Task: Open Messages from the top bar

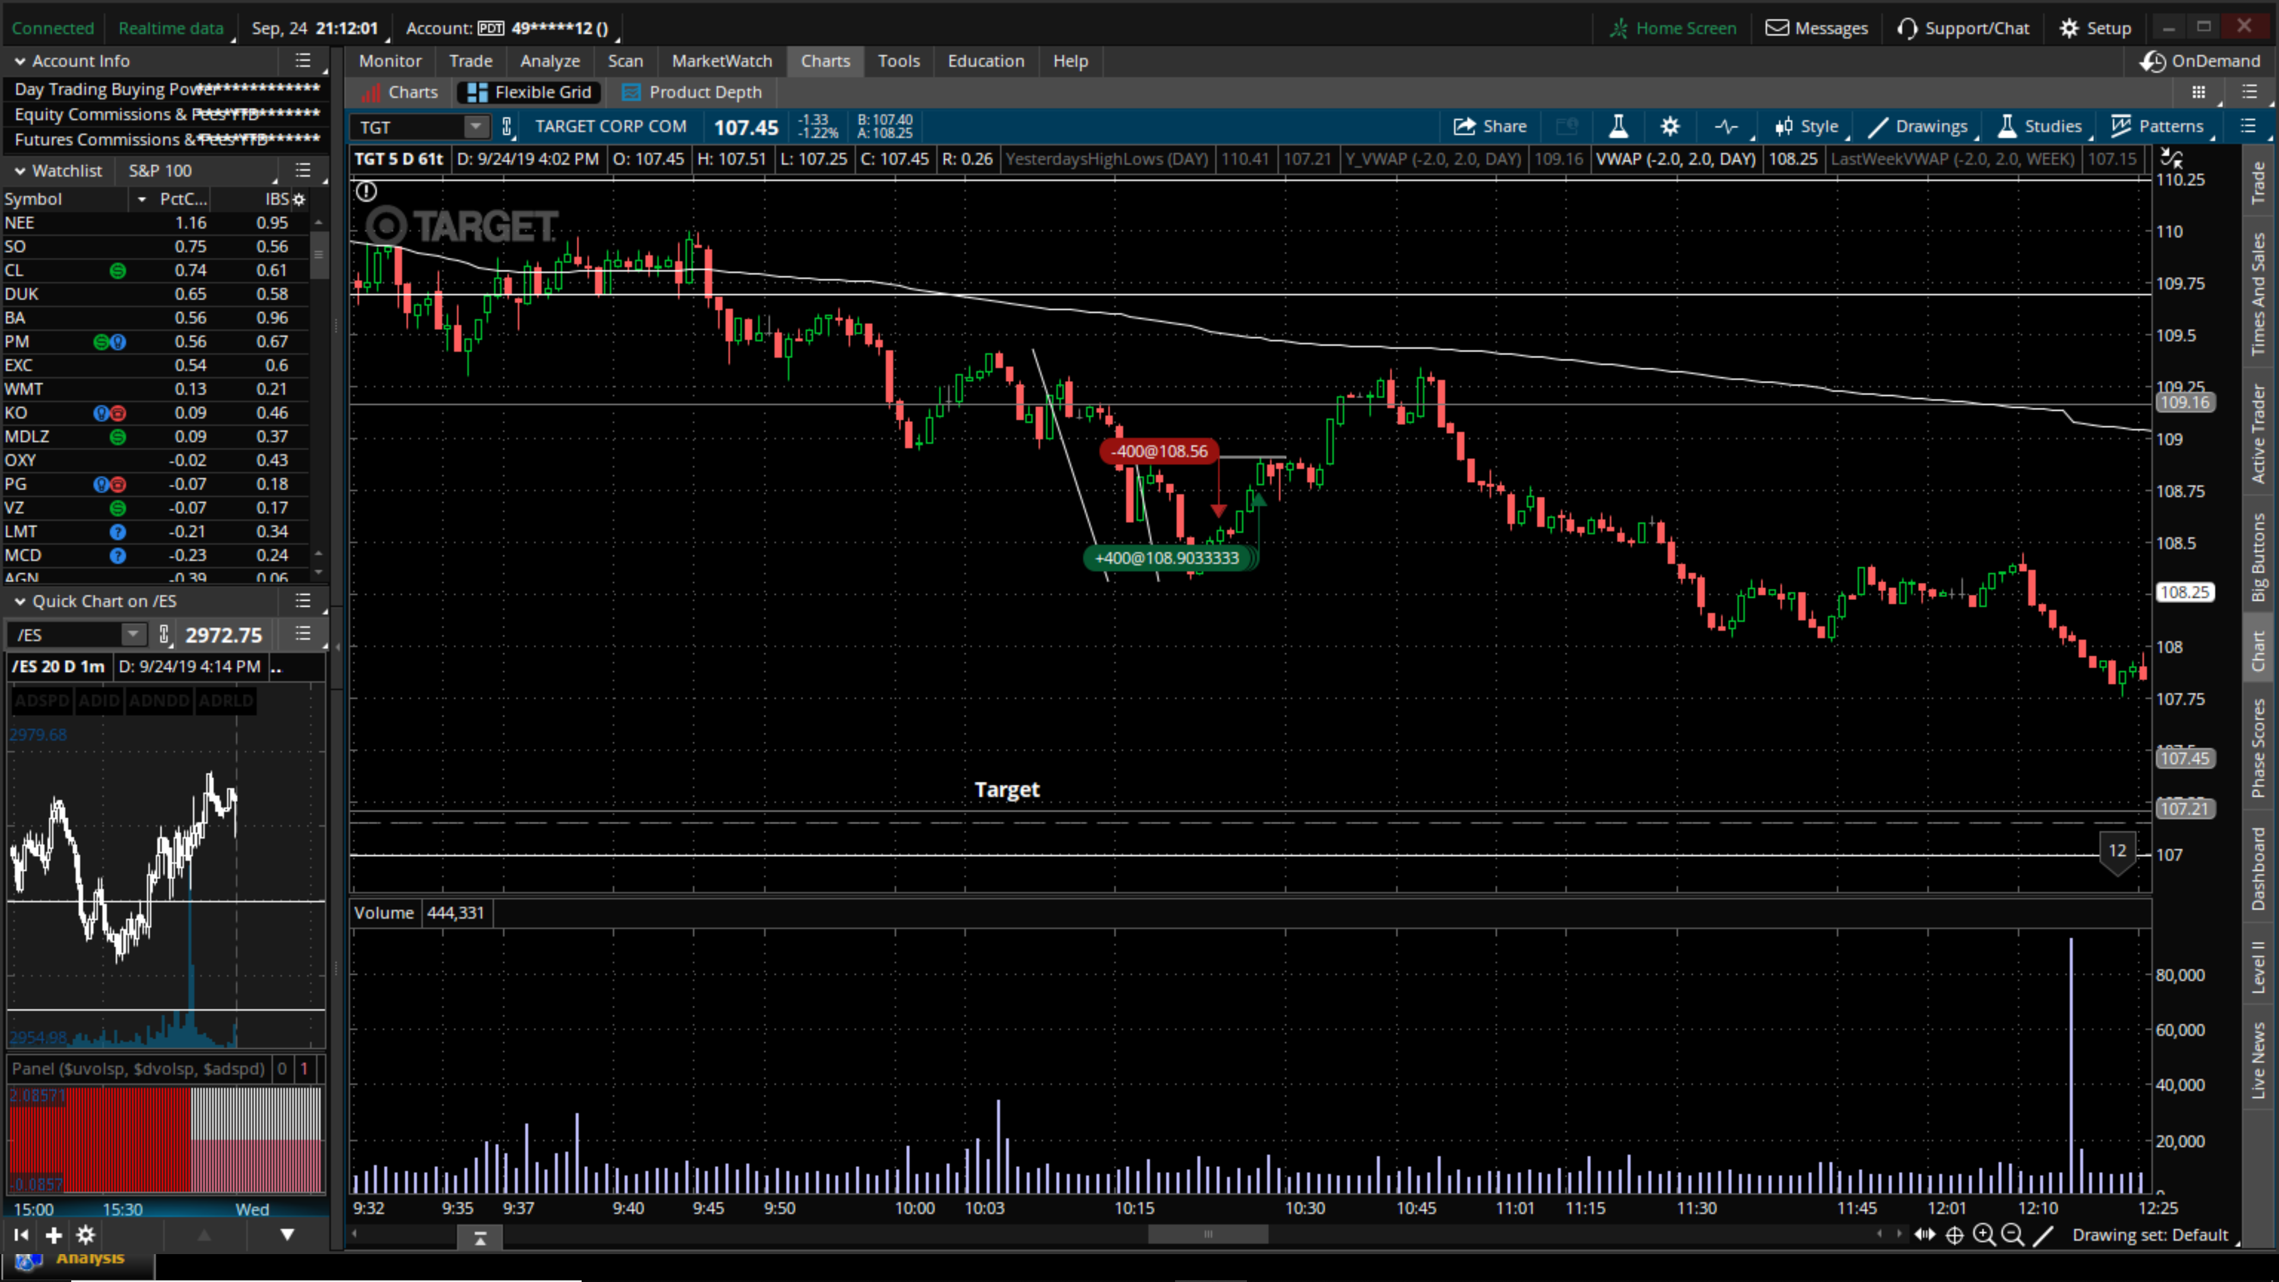Action: 1816,28
